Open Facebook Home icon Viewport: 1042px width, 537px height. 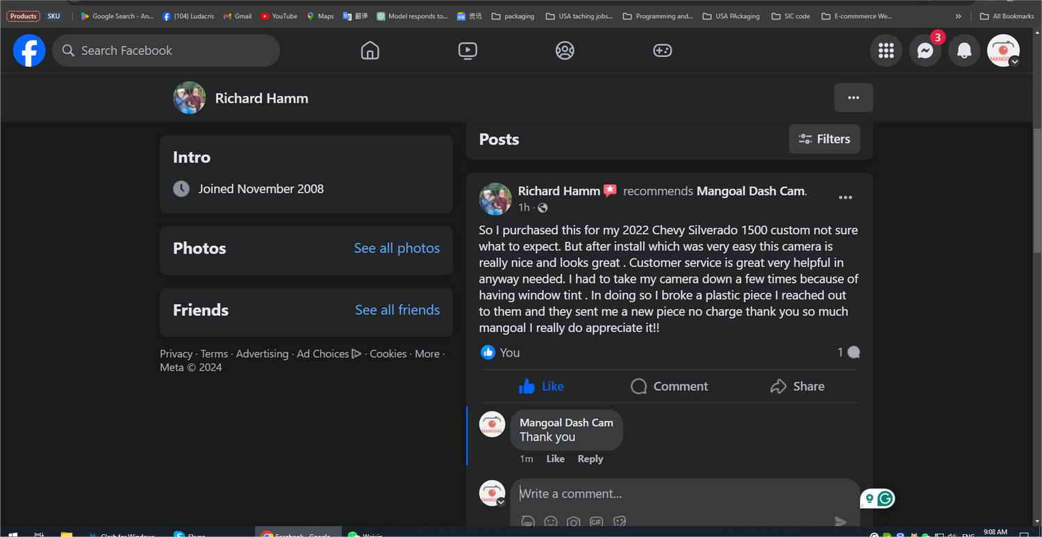(x=370, y=51)
